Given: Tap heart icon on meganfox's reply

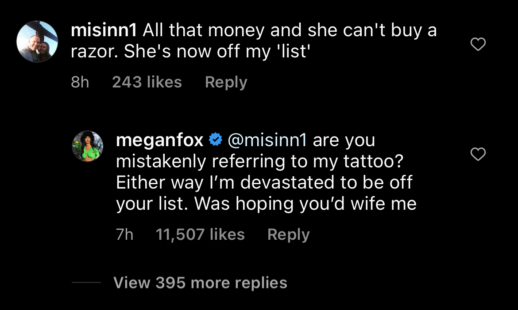Looking at the screenshot, I should pyautogui.click(x=478, y=154).
